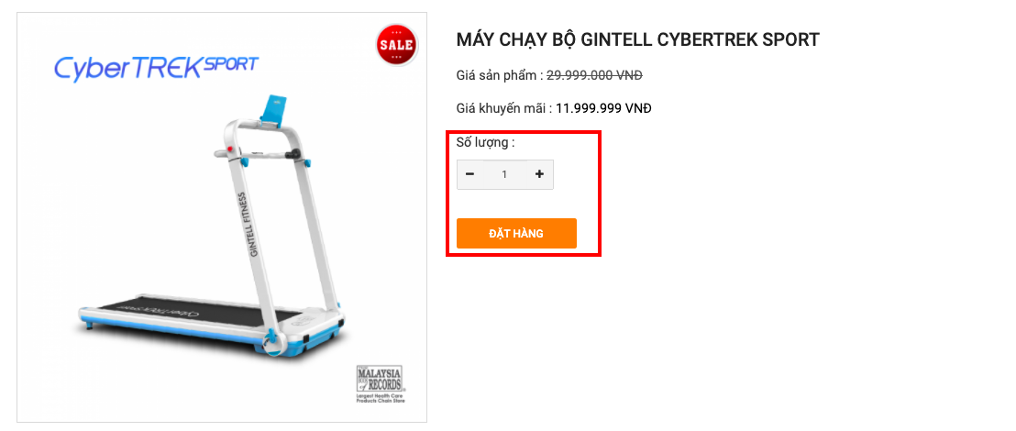This screenshot has width=1016, height=431.
Task: Click the red SALE badge
Action: [x=396, y=45]
